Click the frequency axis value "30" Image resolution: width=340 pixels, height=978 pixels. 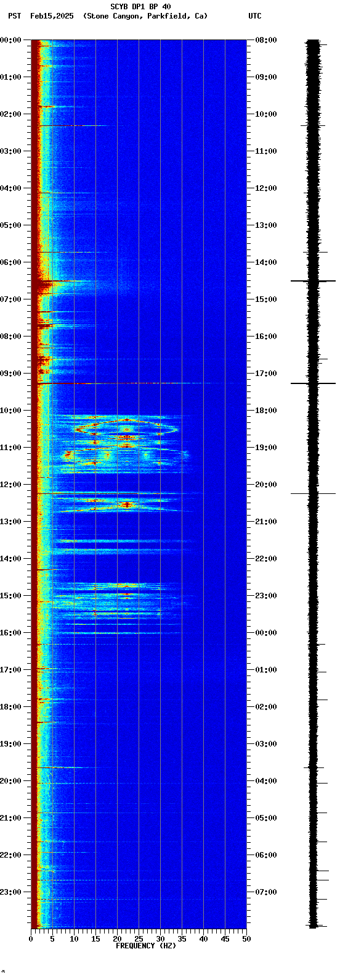click(160, 939)
